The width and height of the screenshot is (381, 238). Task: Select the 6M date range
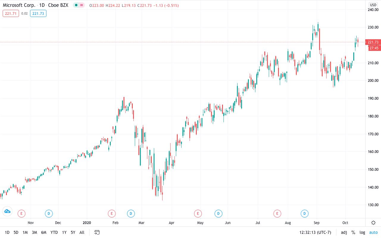pyautogui.click(x=43, y=232)
